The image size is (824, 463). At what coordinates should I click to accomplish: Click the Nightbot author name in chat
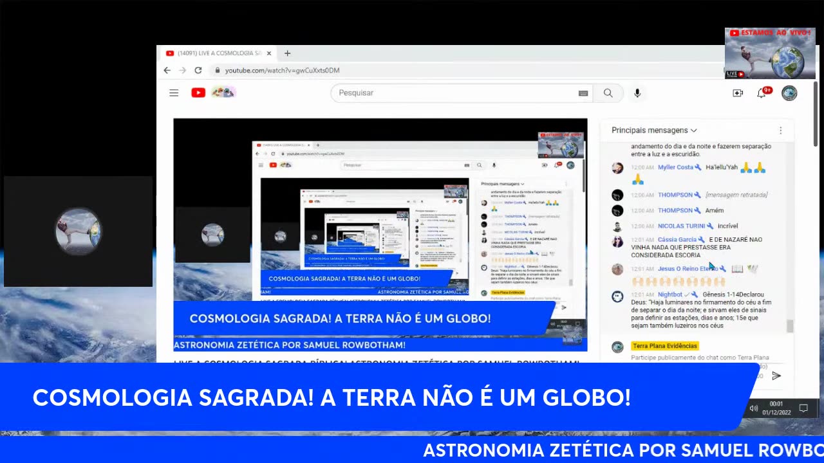pos(670,295)
